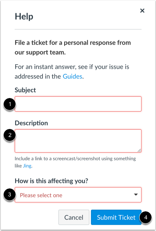
Task: Click the black number 4 marker
Action: point(146,217)
